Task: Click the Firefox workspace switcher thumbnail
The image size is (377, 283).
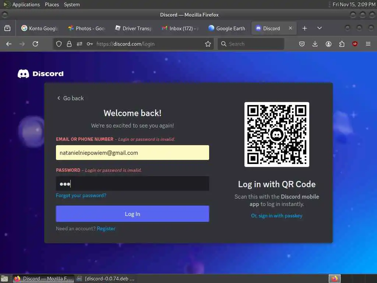Action: click(x=335, y=279)
